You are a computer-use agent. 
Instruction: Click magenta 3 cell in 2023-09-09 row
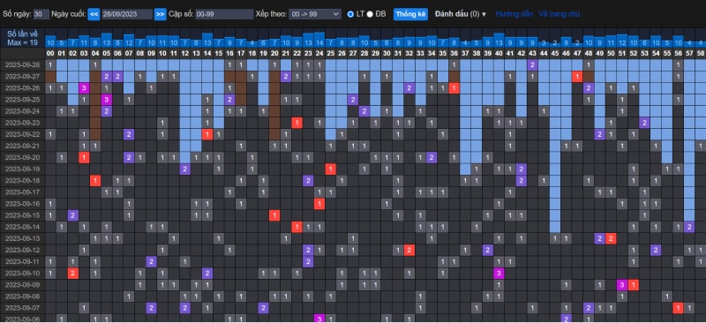pos(622,285)
